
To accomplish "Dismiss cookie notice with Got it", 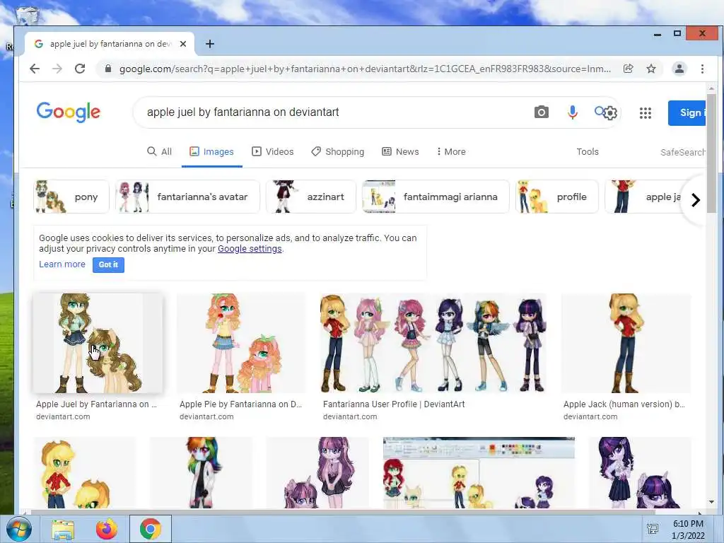I will [108, 264].
